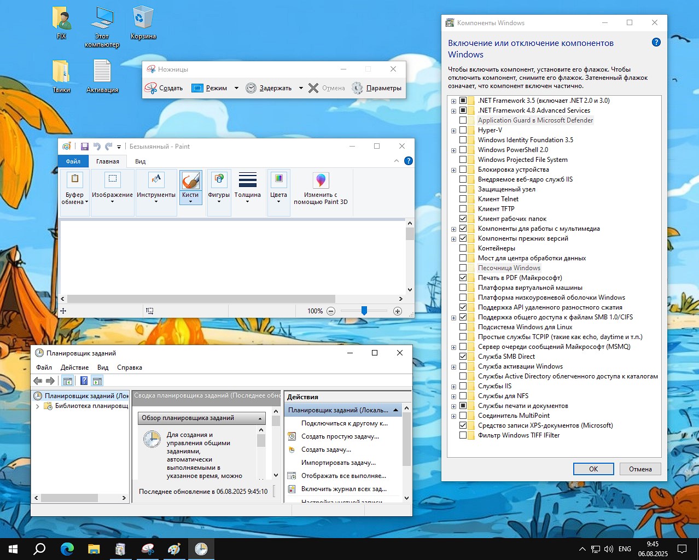The image size is (699, 560).
Task: Open the Корзина recycle bin icon
Action: tap(143, 22)
